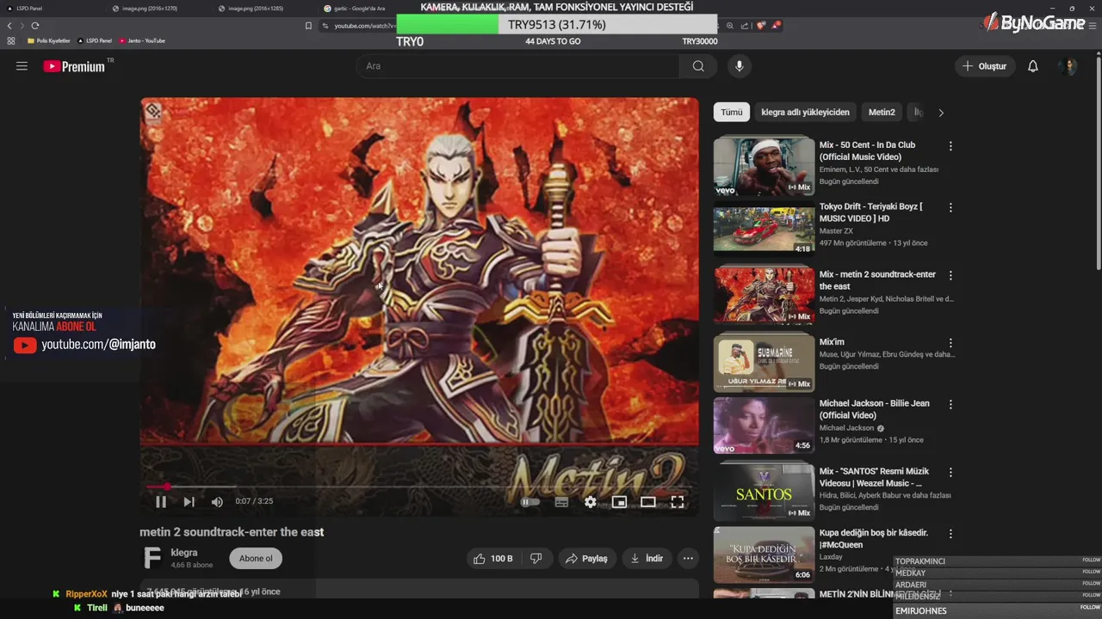Viewport: 1102px width, 619px height.
Task: Open options for 50 Cent mix
Action: pos(950,146)
